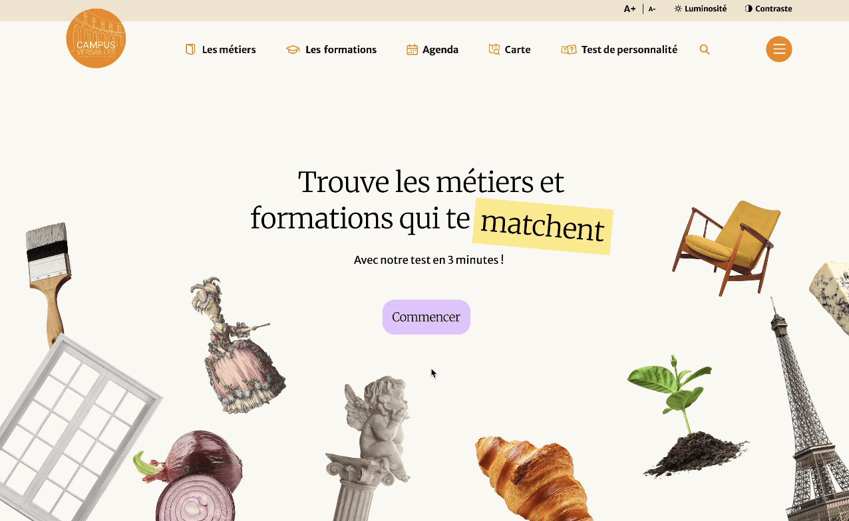Screen dimensions: 849x521
Task: Open the orange hamburger menu
Action: [x=778, y=49]
